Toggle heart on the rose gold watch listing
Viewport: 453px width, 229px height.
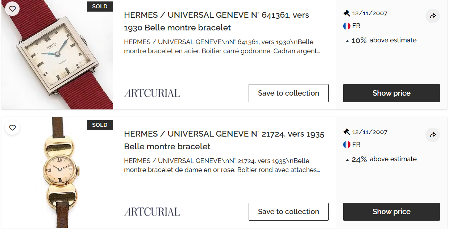click(x=12, y=128)
